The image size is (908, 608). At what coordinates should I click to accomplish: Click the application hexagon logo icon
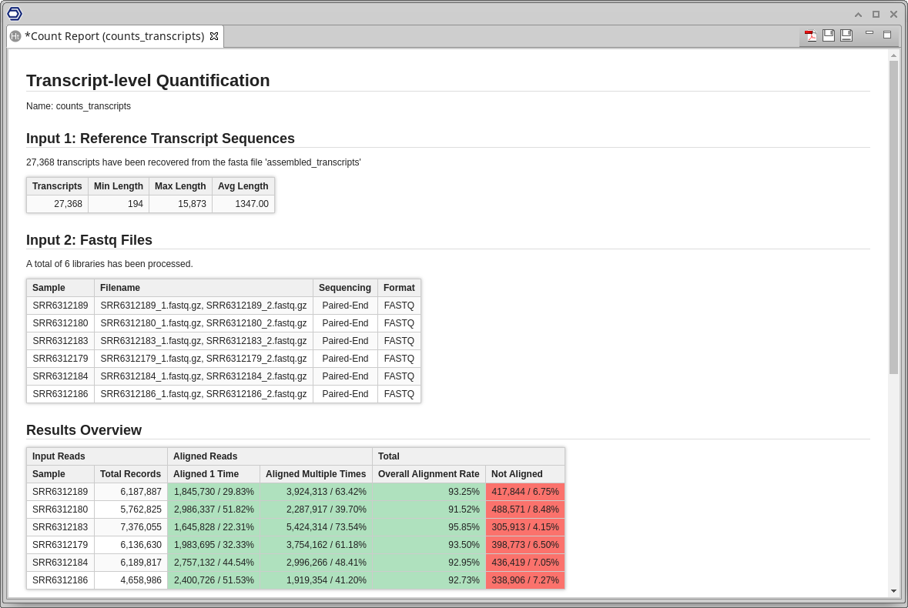pyautogui.click(x=15, y=13)
